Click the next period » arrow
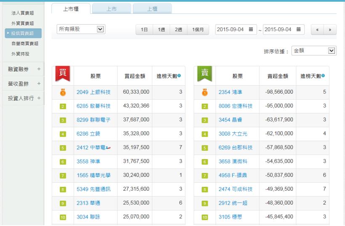Screen dimensions: 345x226 tap(330, 30)
